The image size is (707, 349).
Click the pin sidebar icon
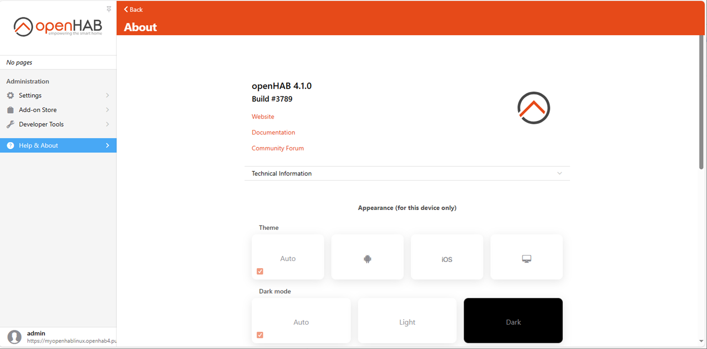click(109, 9)
